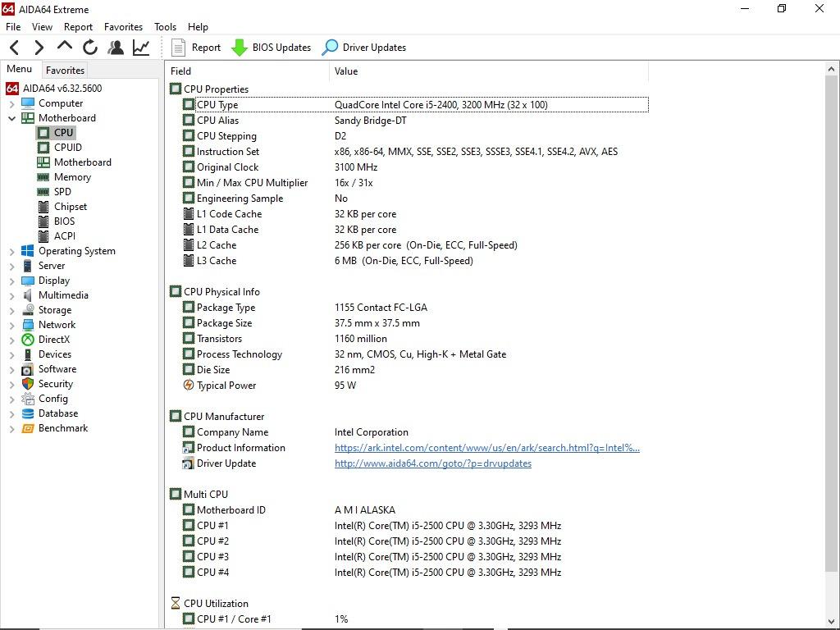Click the BIOS Updates toolbar button
This screenshot has height=630, width=840.
point(272,48)
